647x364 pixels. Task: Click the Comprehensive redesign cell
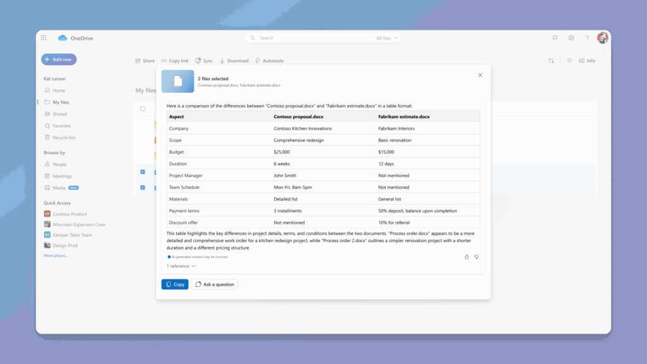299,140
